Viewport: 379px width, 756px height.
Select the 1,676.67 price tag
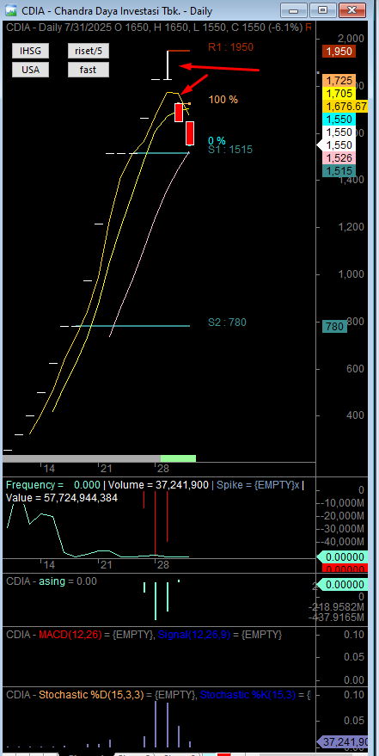point(345,107)
